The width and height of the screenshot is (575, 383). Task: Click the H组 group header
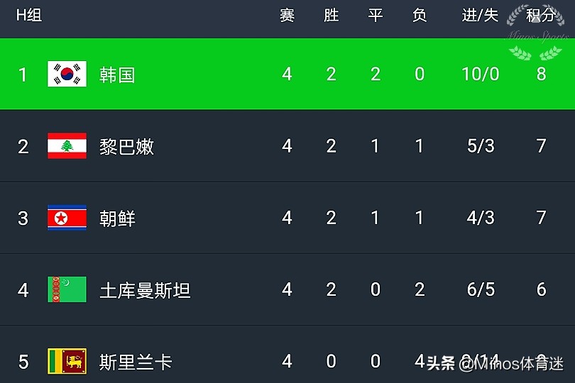(29, 15)
